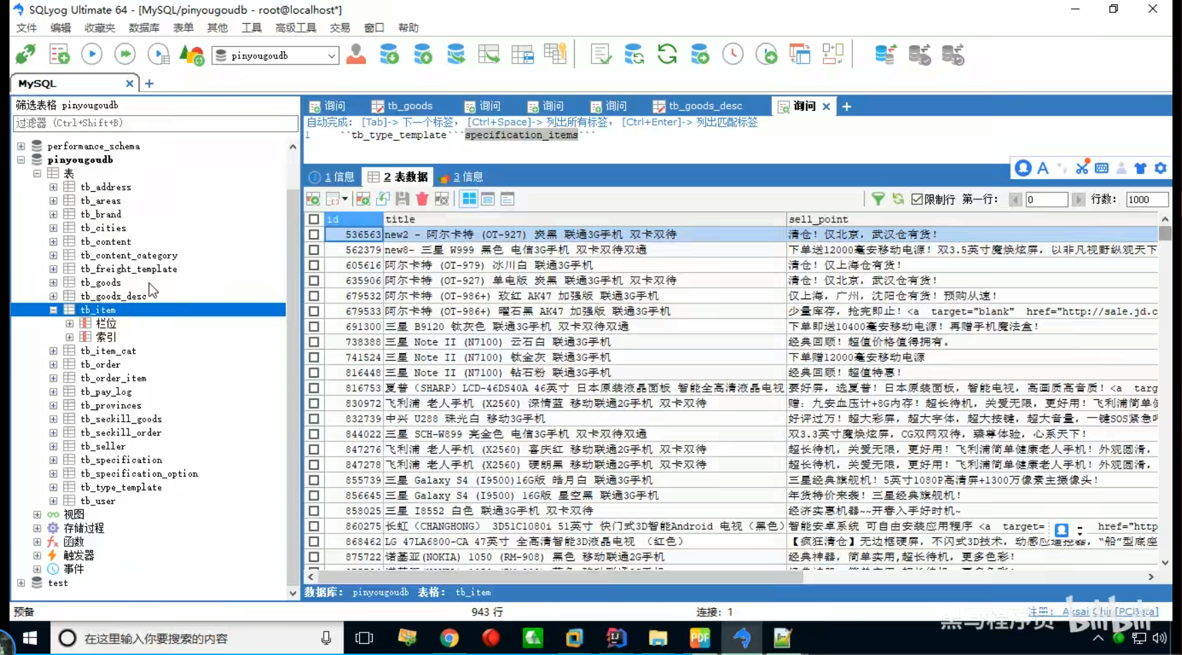Open new query editor icon
Image resolution: width=1182 pixels, height=655 pixels.
59,54
